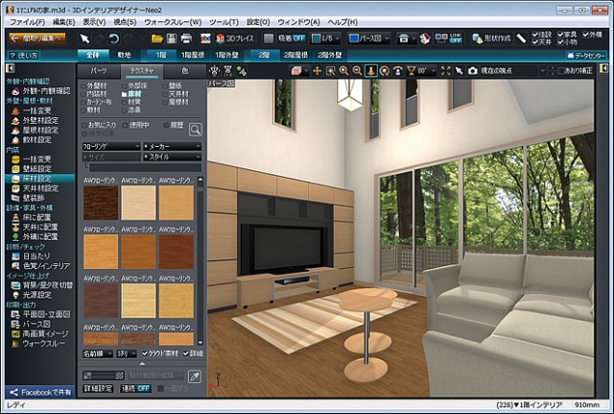Click the camera snapshot icon

point(472,71)
